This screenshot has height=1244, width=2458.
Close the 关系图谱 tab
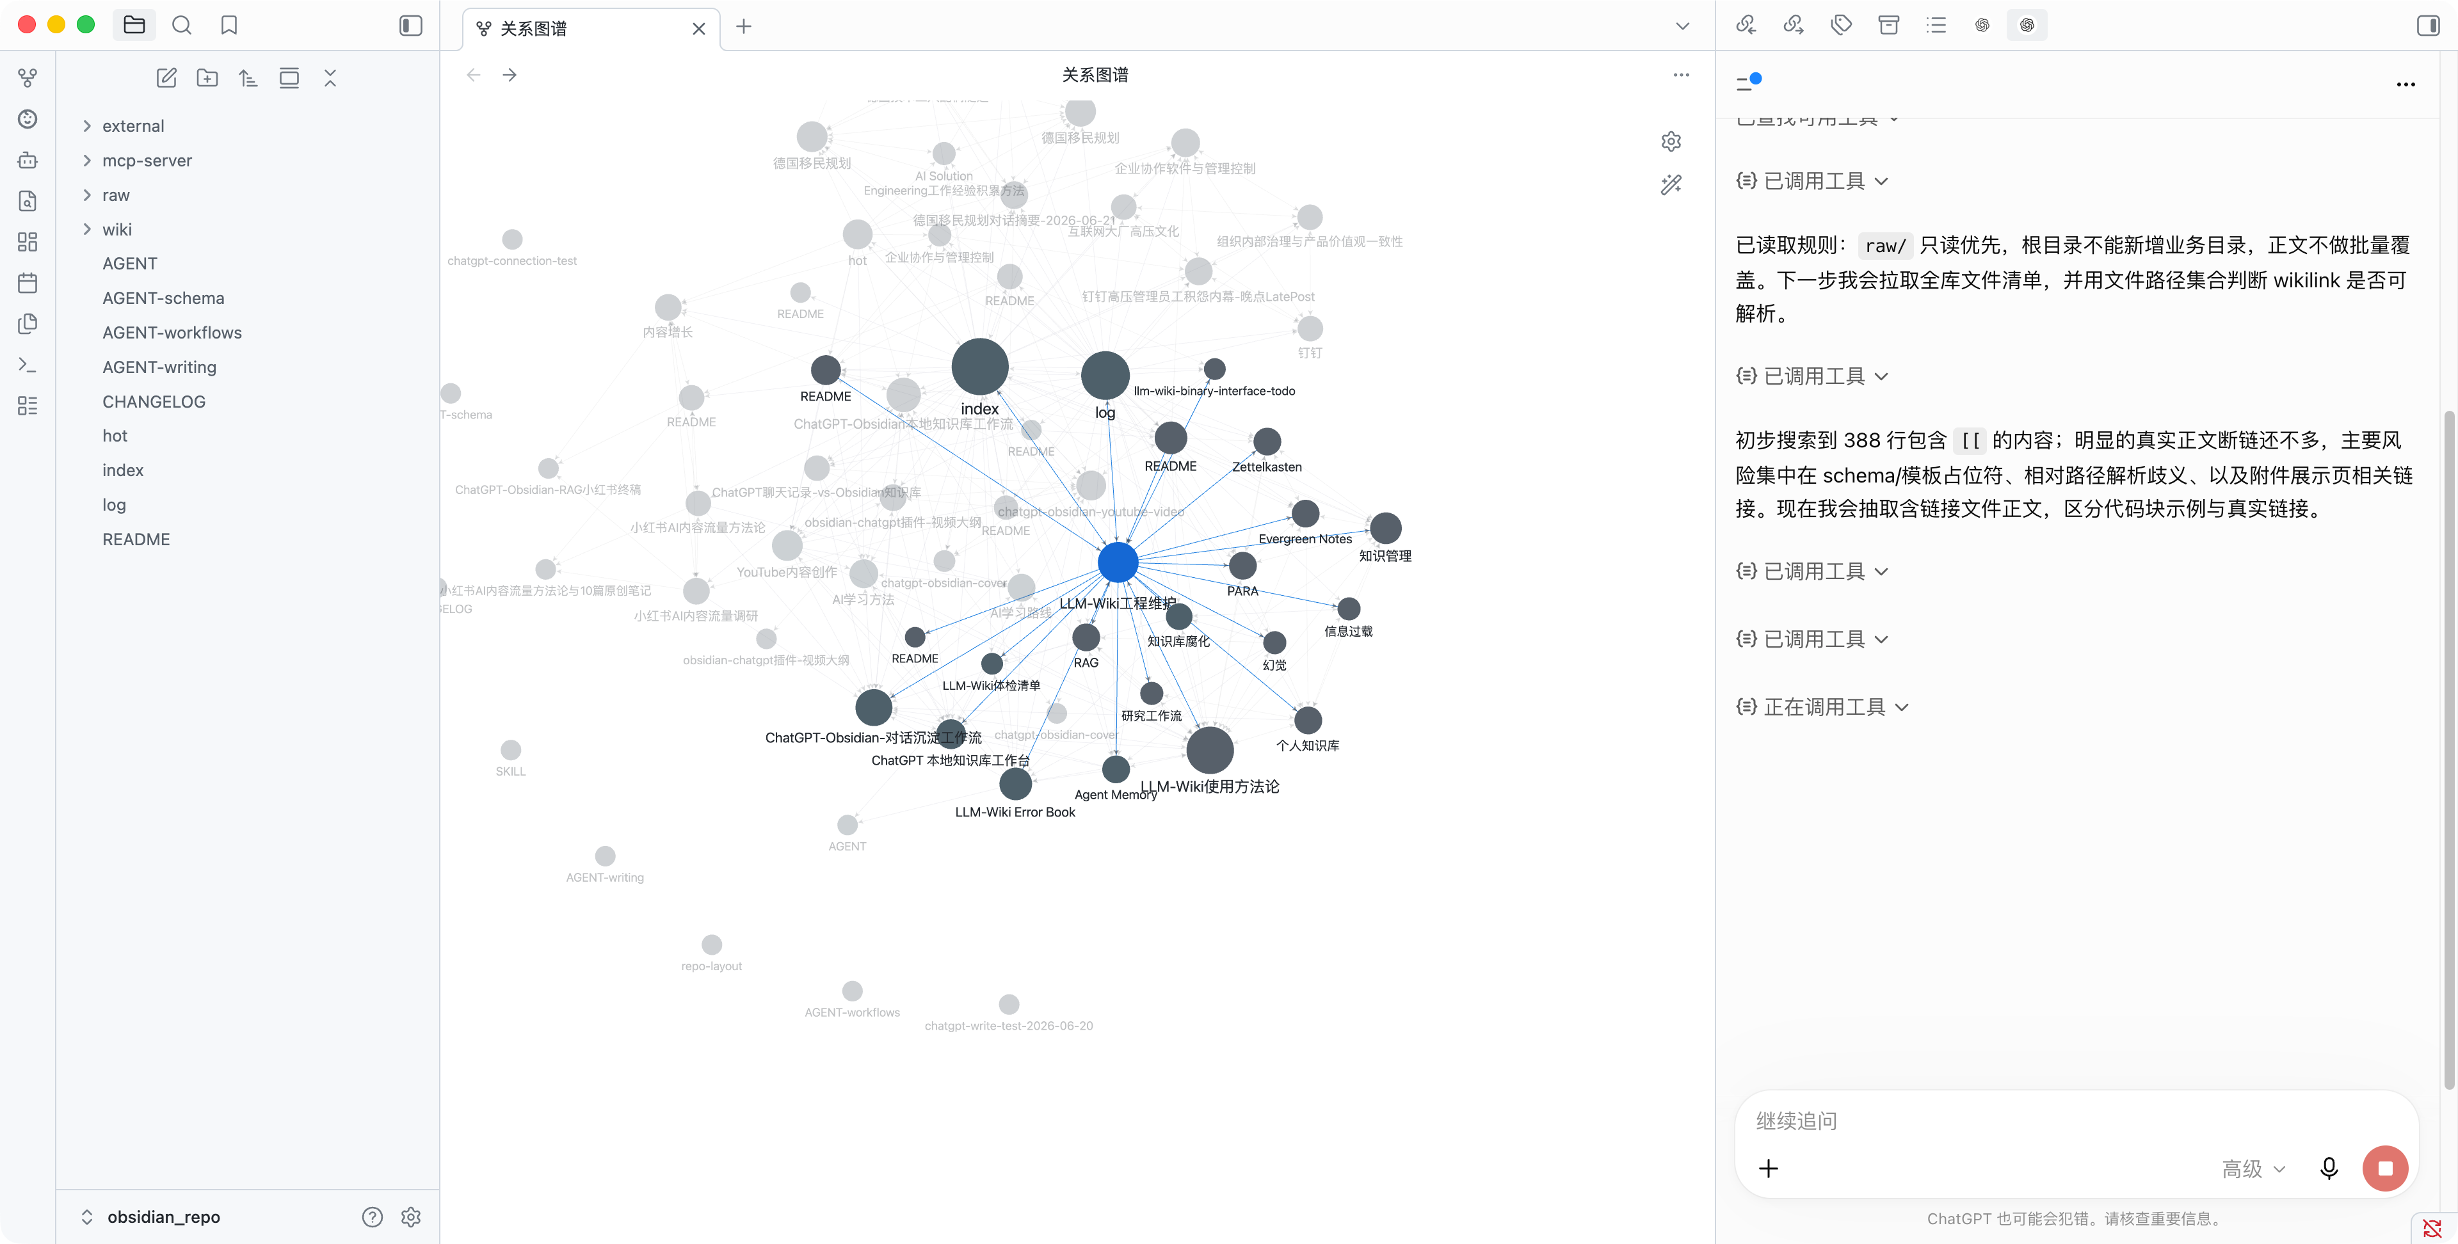[x=698, y=29]
